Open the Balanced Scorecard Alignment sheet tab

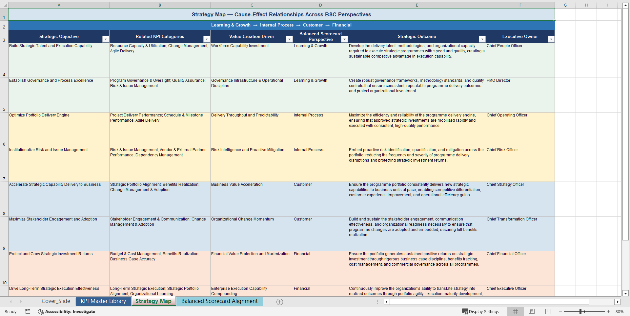coord(219,301)
